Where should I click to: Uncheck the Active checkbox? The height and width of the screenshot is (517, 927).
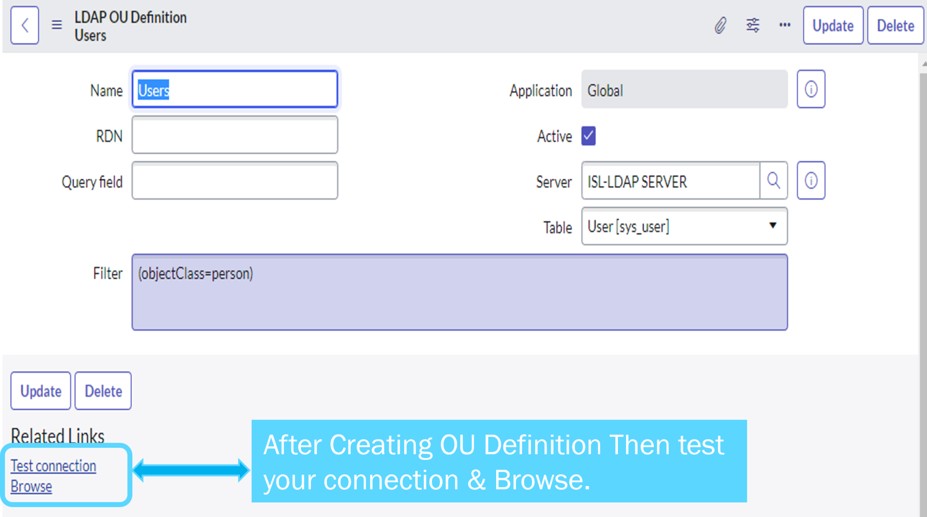tap(588, 135)
